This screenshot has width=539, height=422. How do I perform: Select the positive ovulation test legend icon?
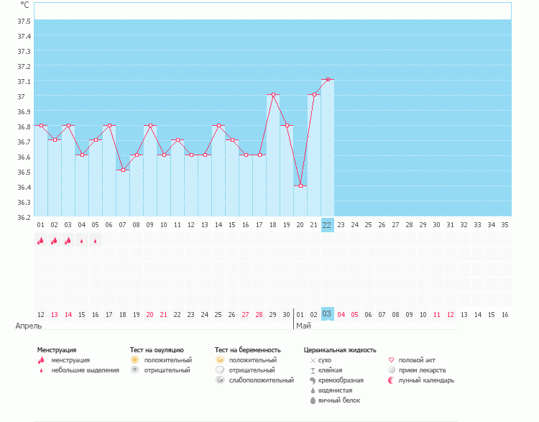[134, 359]
